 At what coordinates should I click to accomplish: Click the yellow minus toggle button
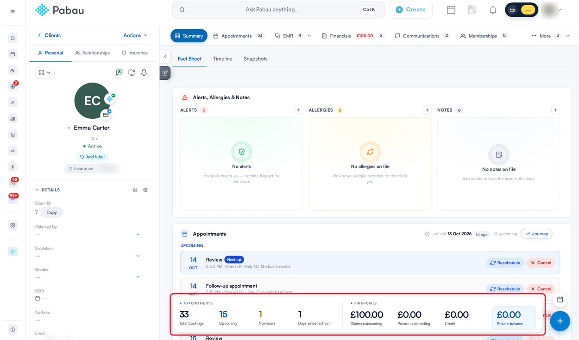tap(528, 10)
